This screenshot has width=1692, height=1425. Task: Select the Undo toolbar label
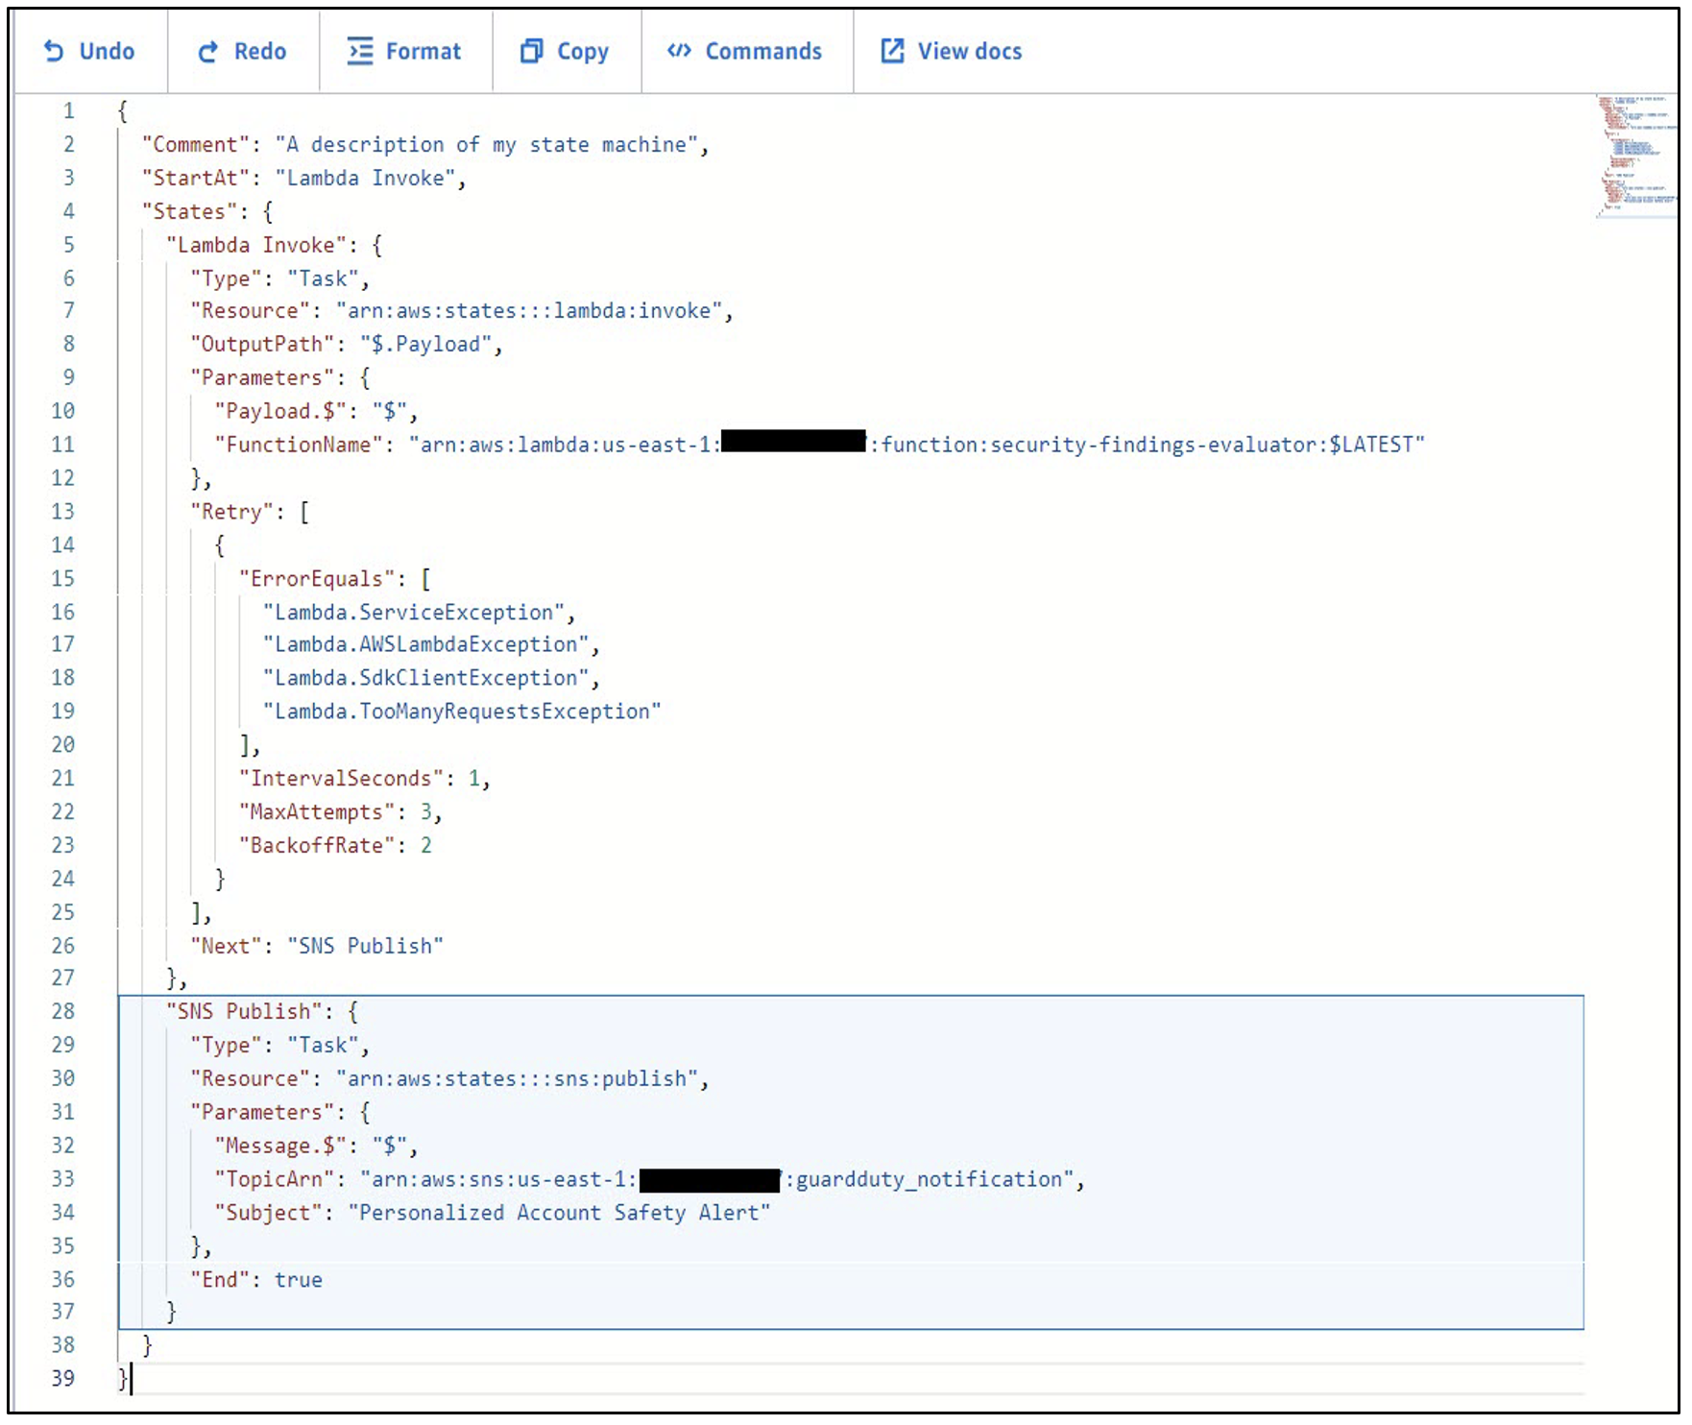pyautogui.click(x=107, y=52)
